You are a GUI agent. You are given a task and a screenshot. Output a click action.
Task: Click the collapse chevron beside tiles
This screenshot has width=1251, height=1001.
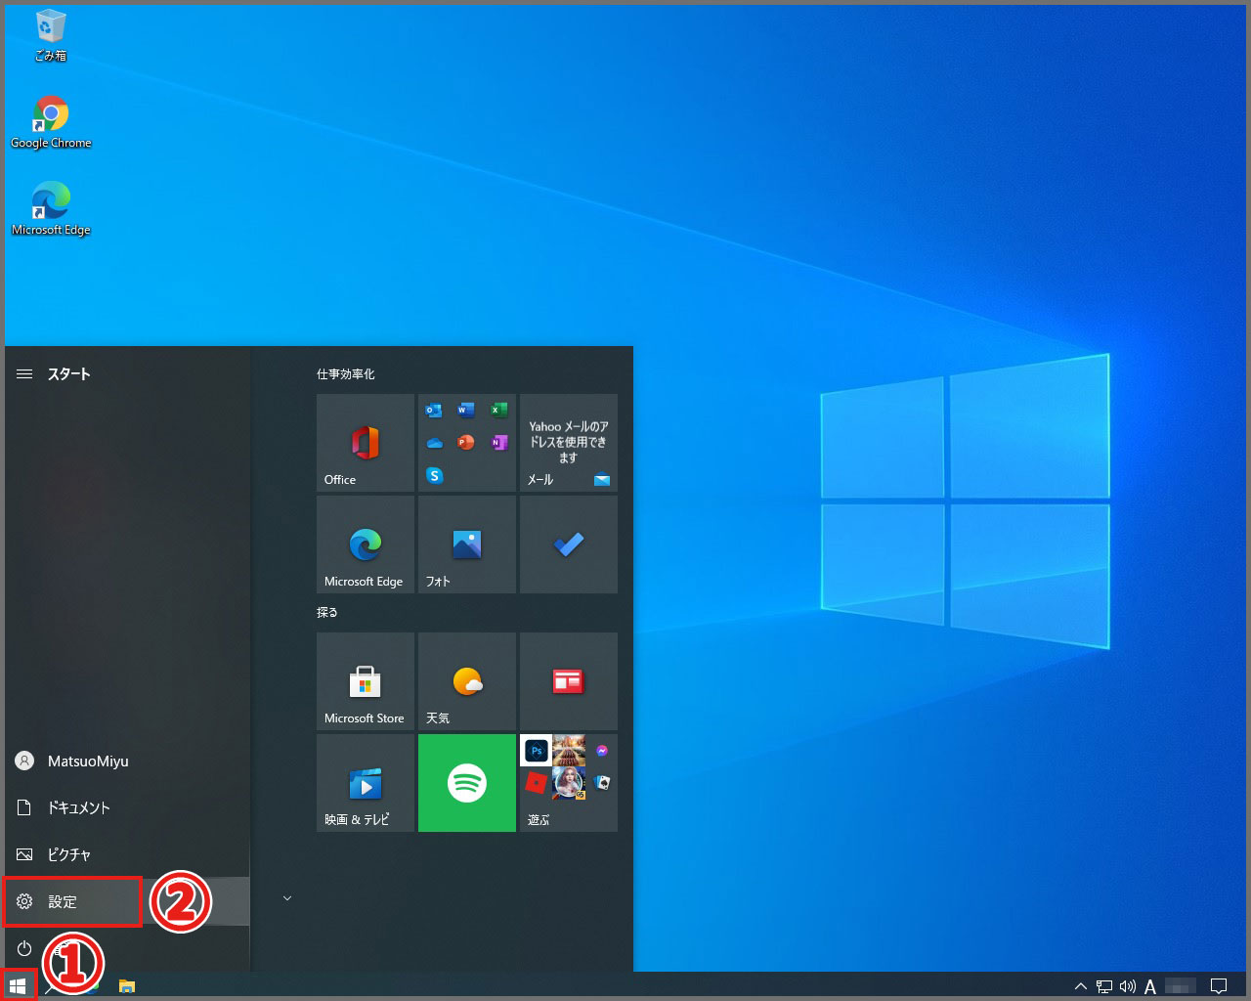click(x=287, y=898)
